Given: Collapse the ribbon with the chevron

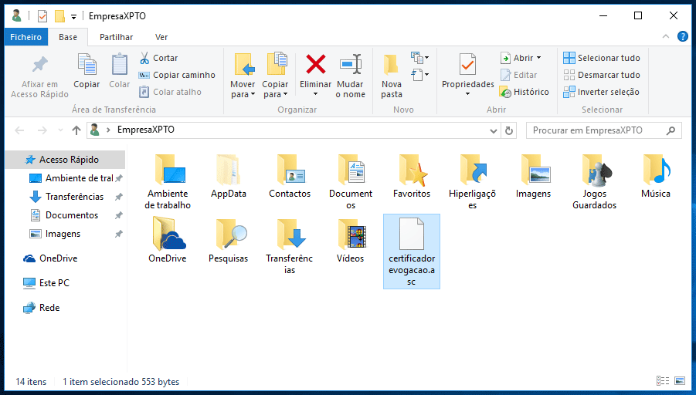Looking at the screenshot, I should point(665,37).
